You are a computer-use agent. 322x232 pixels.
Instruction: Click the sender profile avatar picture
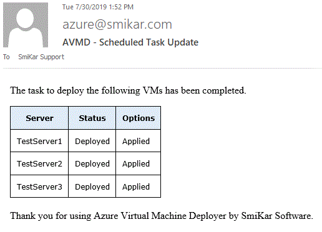pos(26,25)
